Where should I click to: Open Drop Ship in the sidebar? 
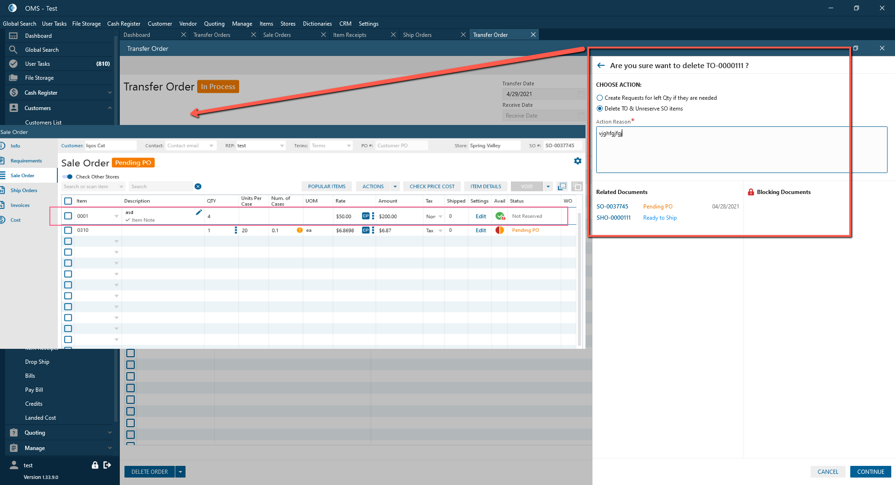pos(37,362)
